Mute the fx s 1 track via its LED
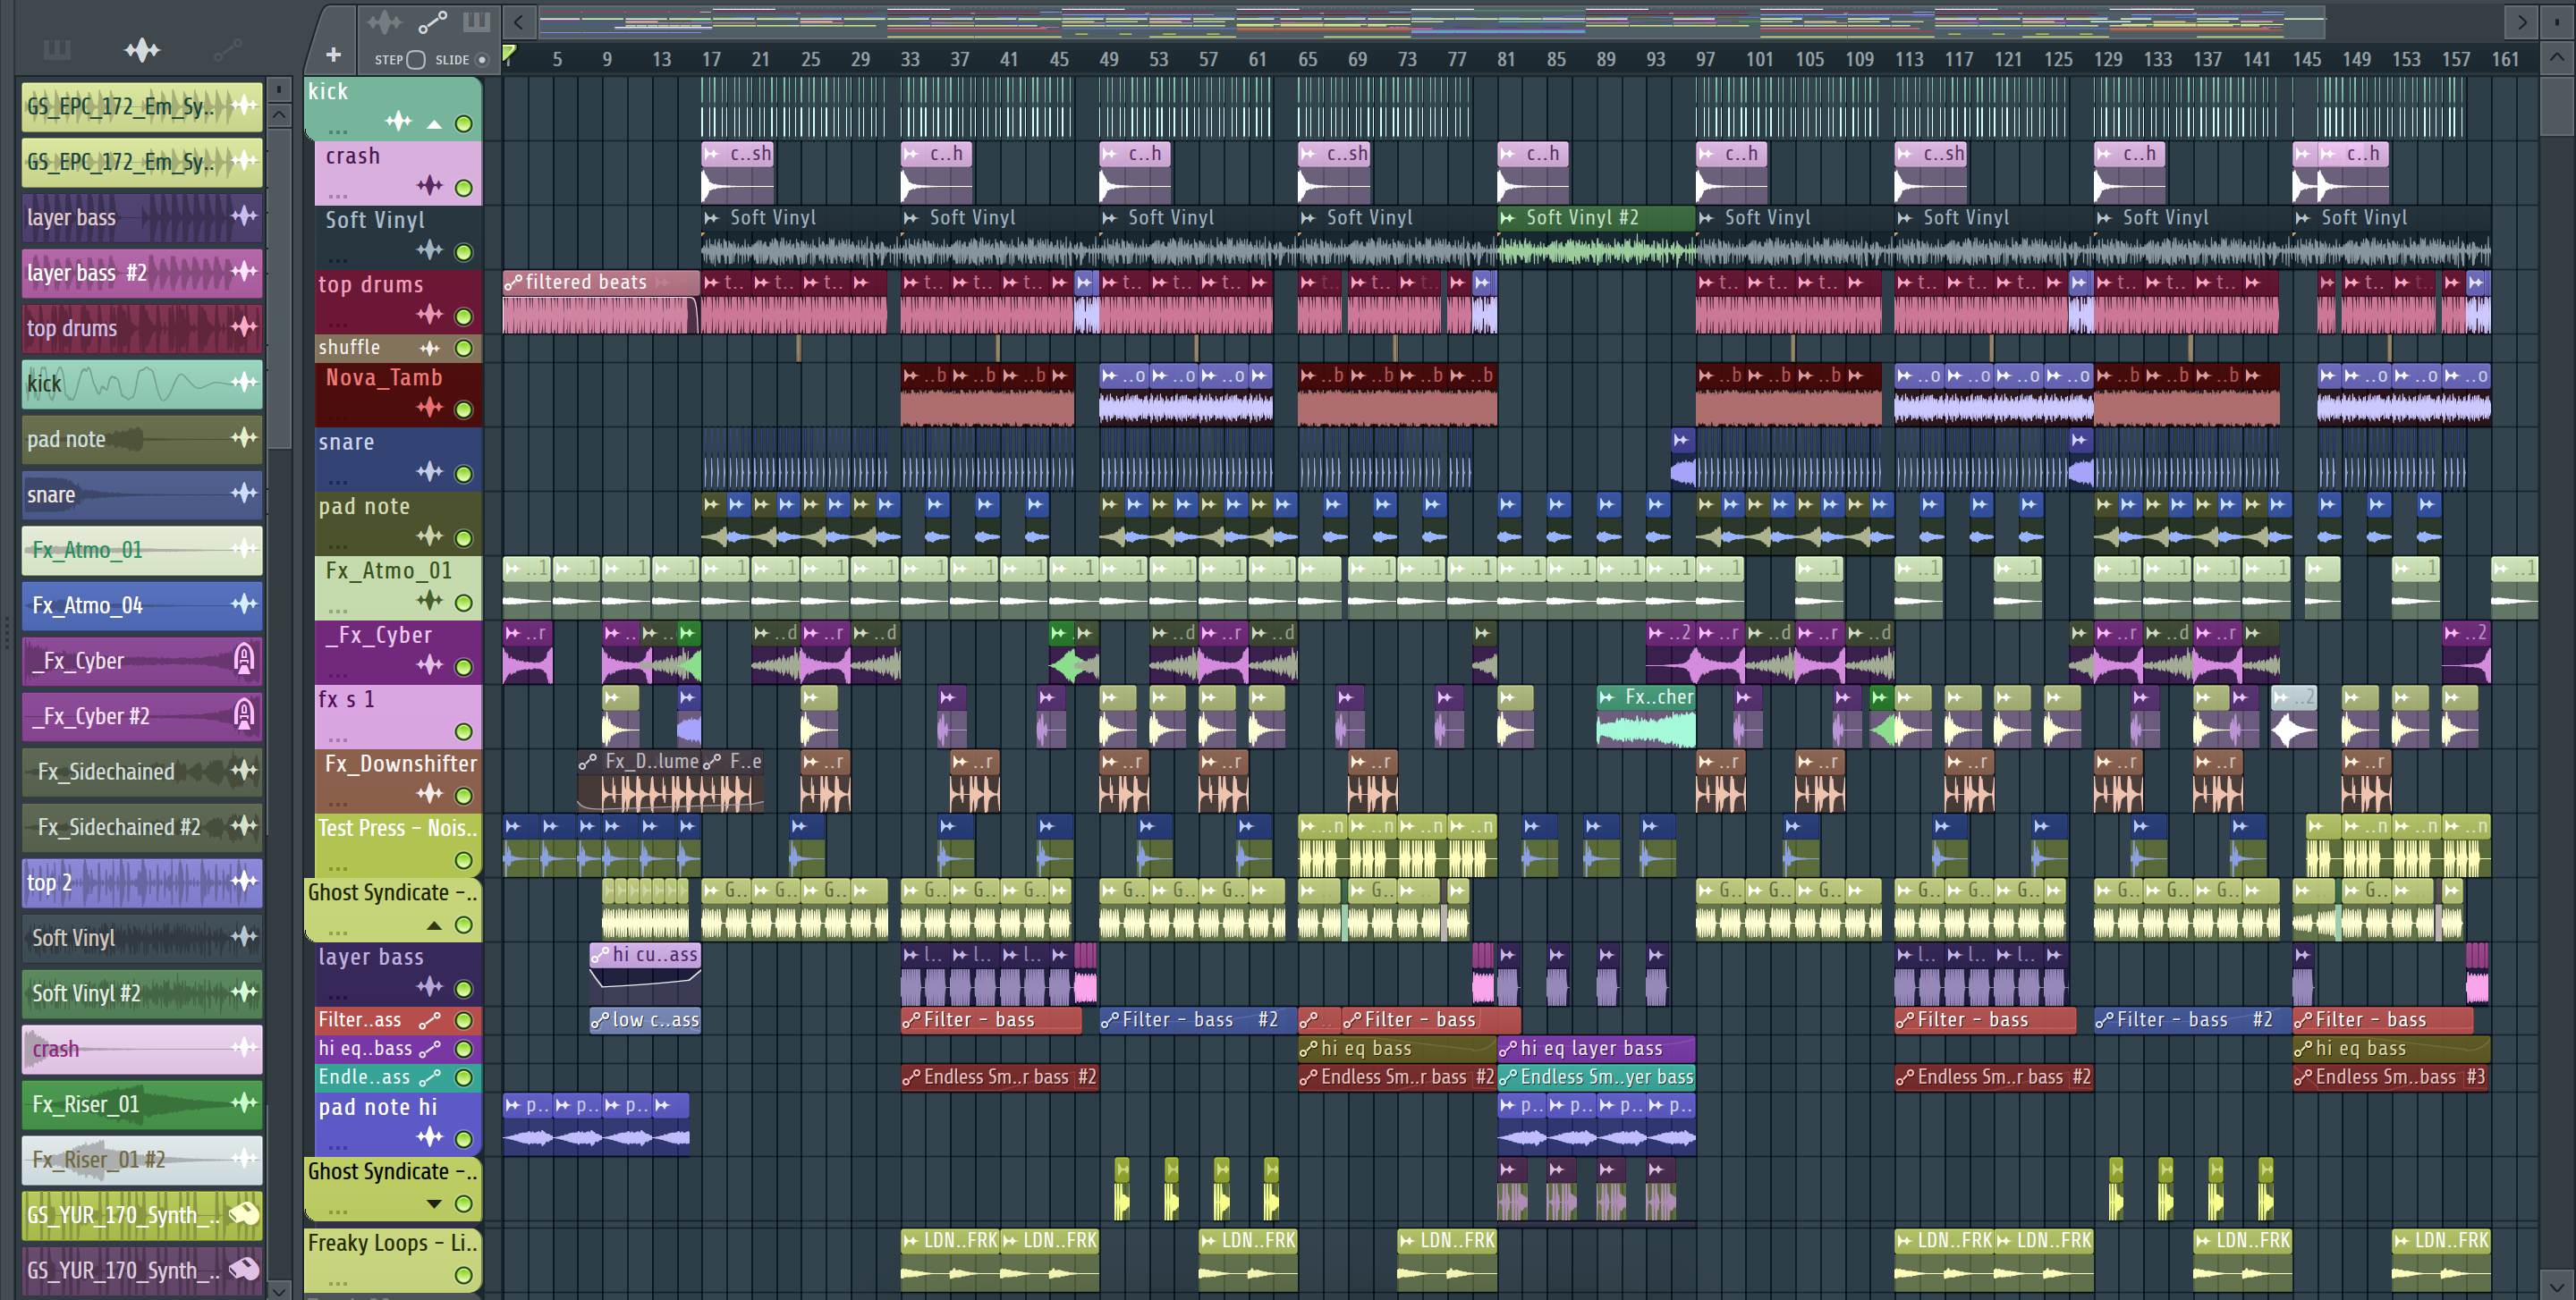 464,731
